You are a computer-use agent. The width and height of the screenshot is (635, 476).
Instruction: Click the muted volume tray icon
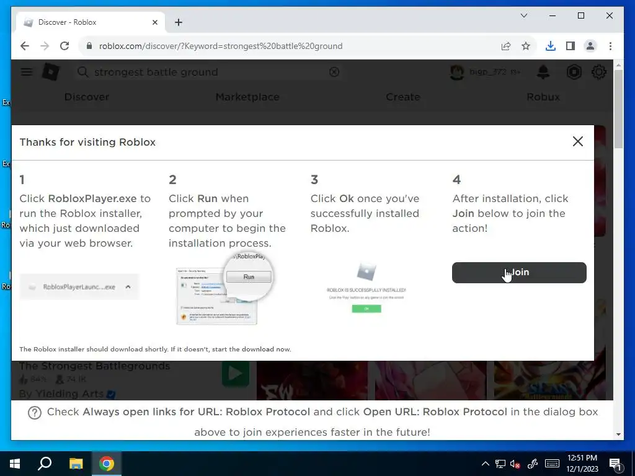tap(515, 464)
